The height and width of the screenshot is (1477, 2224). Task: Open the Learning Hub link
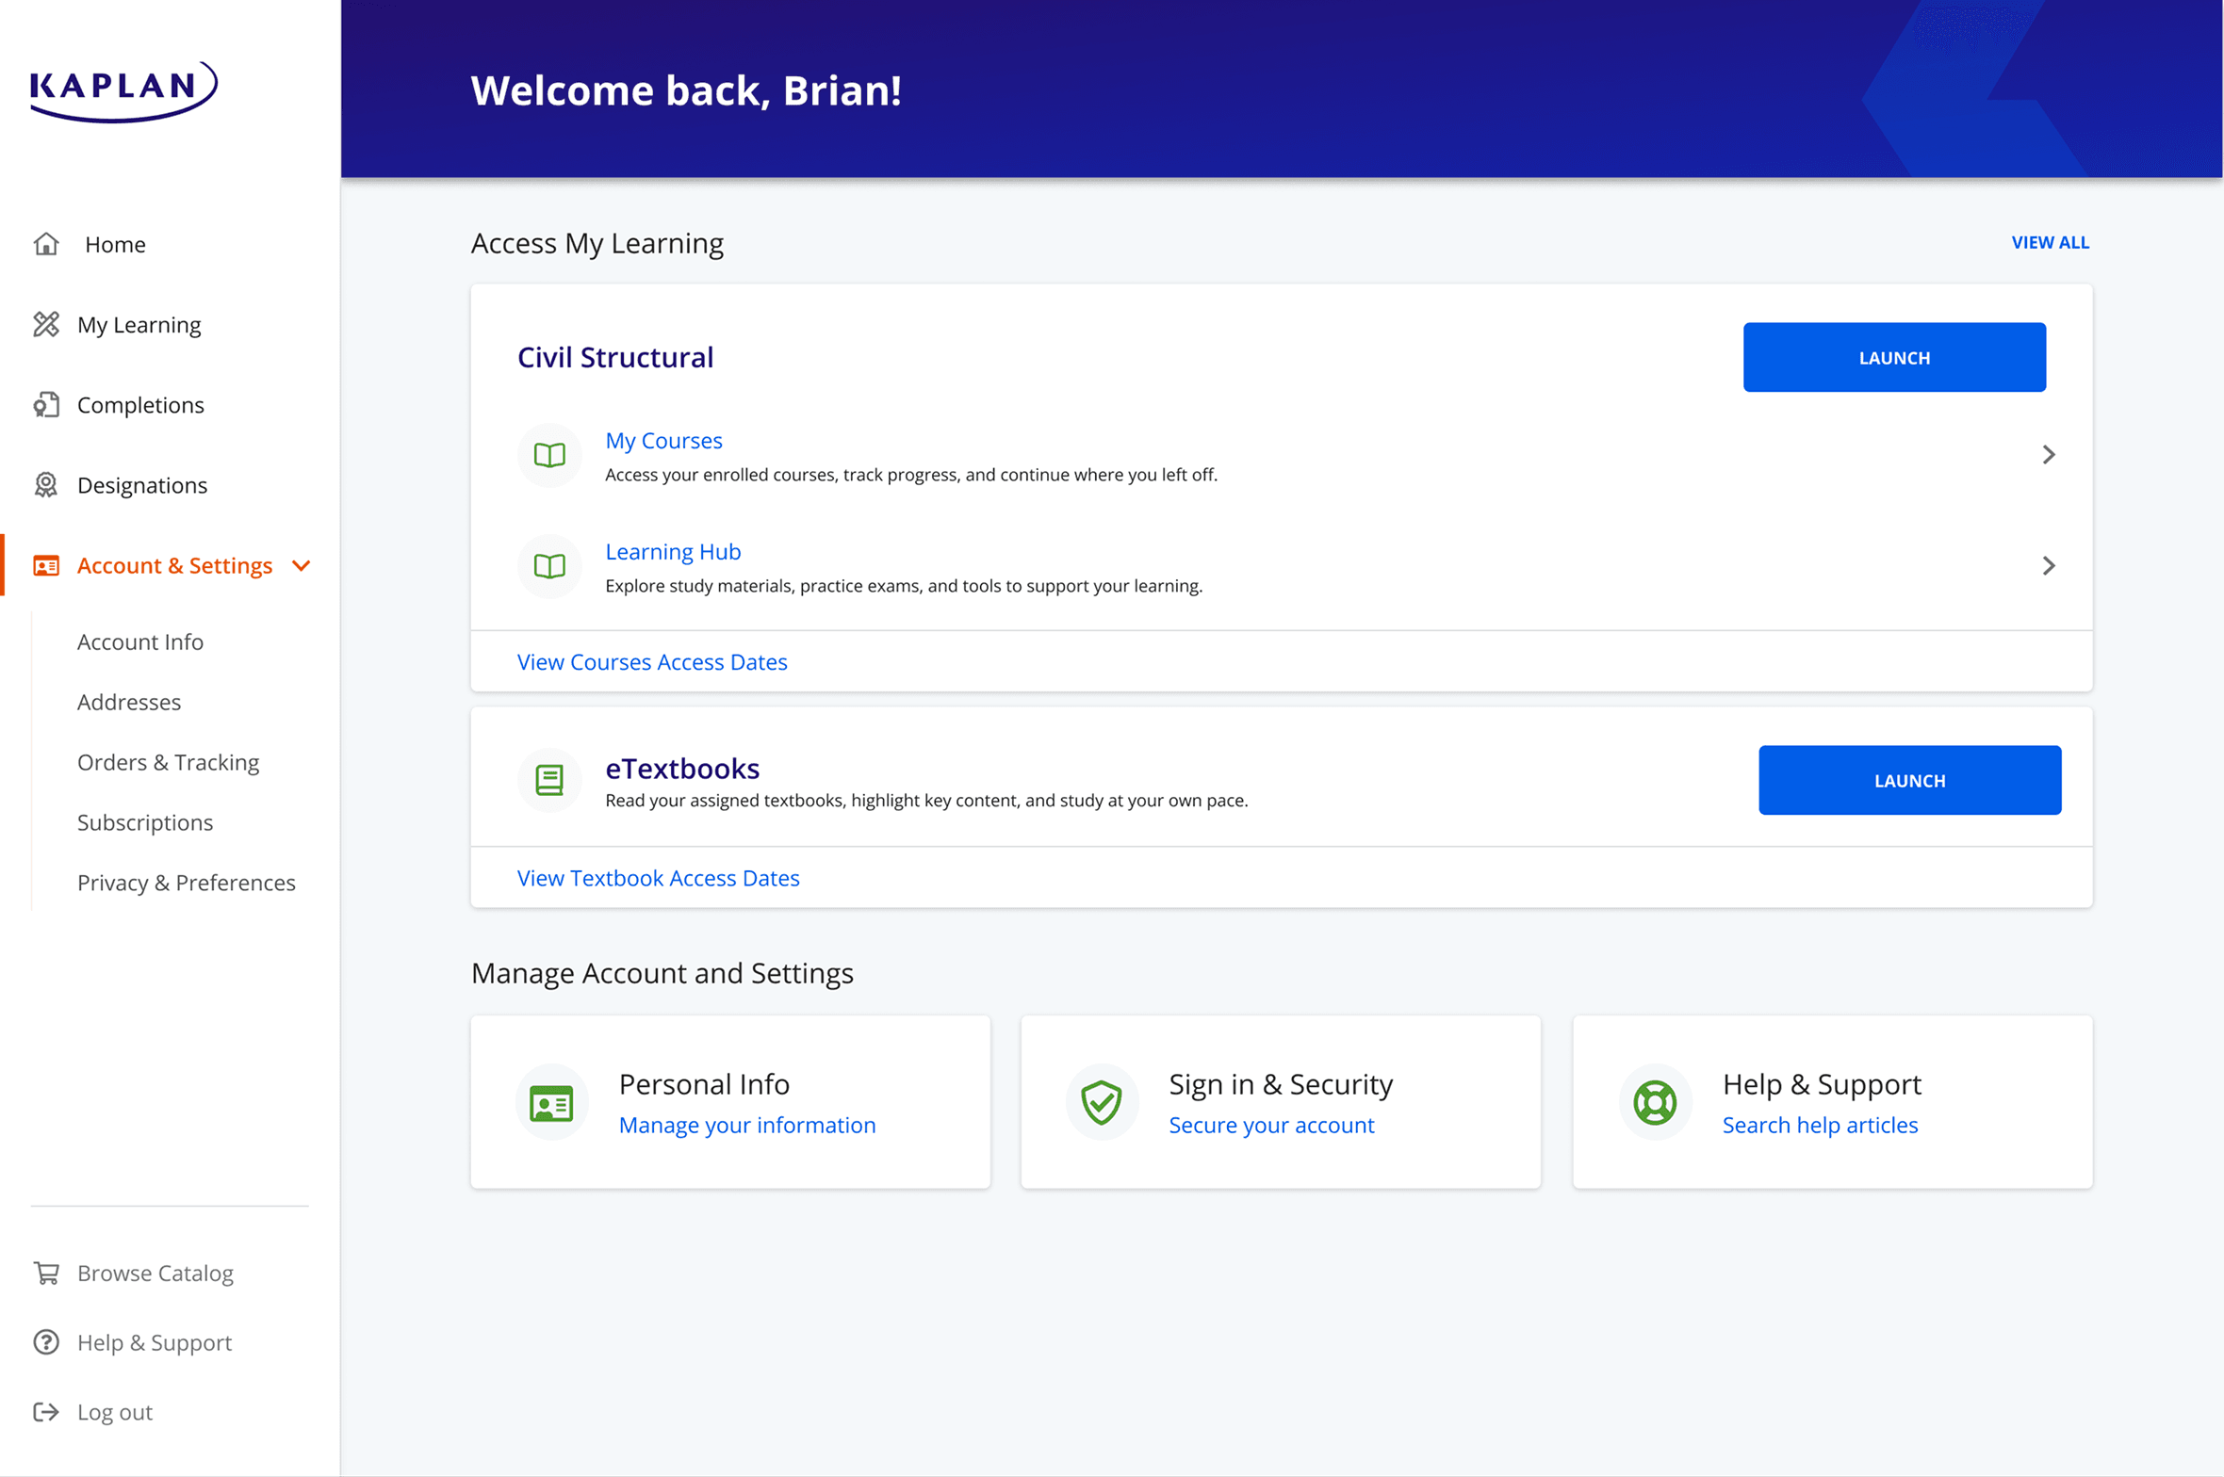[673, 551]
